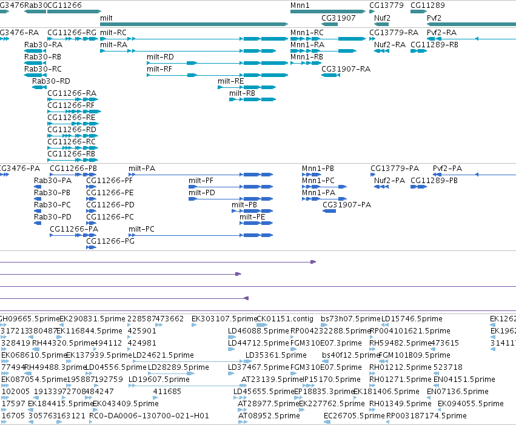
Task: Select the Mnn1-RA transcript label
Action: coord(307,45)
